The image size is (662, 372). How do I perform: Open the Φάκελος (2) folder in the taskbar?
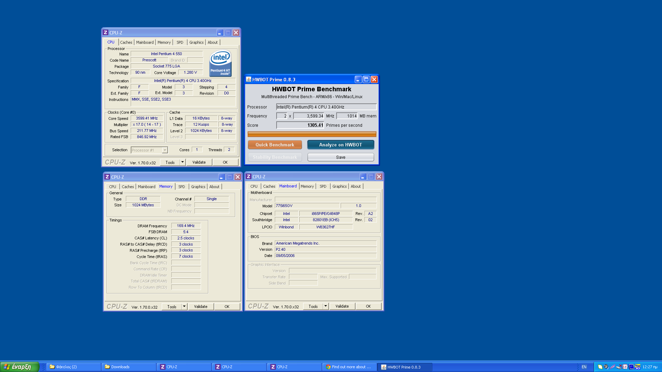[73, 367]
